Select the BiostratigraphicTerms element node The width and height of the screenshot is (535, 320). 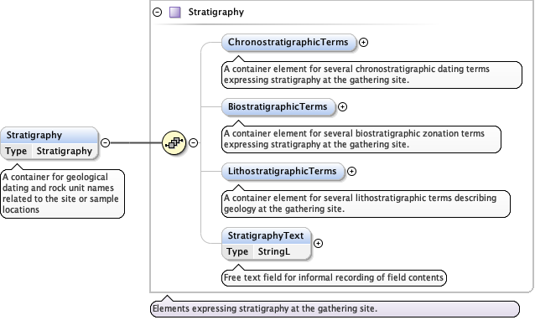click(278, 106)
